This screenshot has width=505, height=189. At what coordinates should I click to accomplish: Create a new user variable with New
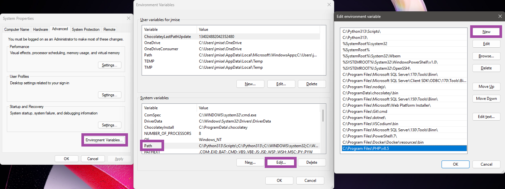(250, 84)
